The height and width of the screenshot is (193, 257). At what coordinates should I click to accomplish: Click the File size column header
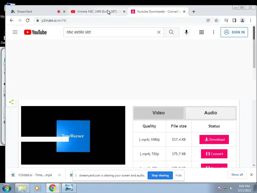[x=179, y=126]
